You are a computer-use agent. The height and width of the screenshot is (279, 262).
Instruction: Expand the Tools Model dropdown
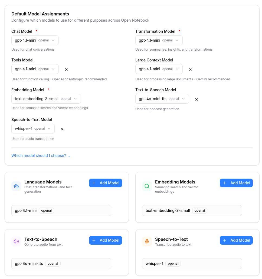(x=35, y=69)
